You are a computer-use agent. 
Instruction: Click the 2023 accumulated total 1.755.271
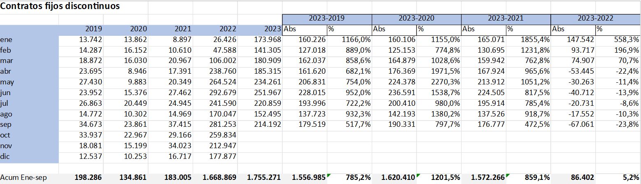point(261,177)
